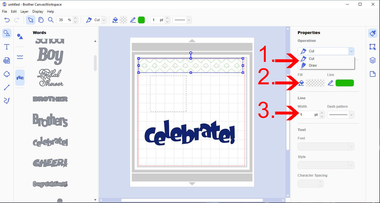Click Line pencil icon in Properties
380x203 pixels.
[x=331, y=83]
